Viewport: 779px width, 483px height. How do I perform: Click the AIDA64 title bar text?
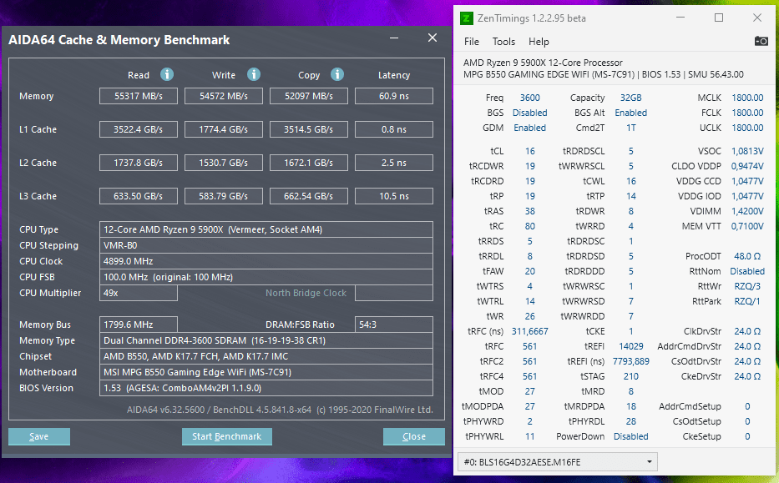(x=119, y=40)
